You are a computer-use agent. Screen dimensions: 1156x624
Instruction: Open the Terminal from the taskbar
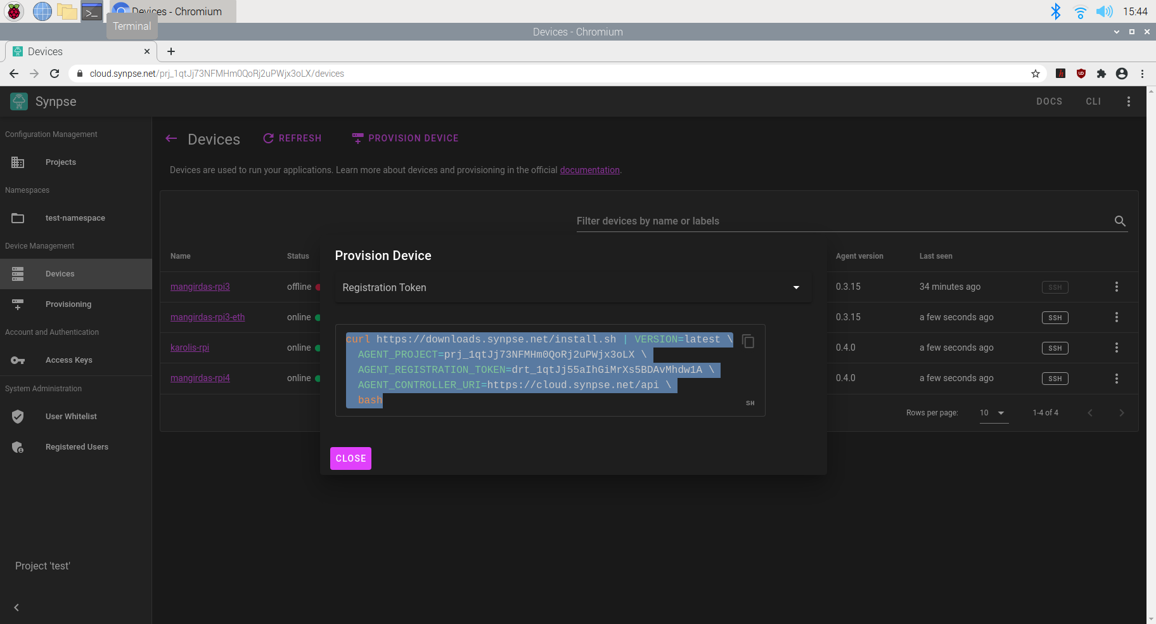(92, 11)
